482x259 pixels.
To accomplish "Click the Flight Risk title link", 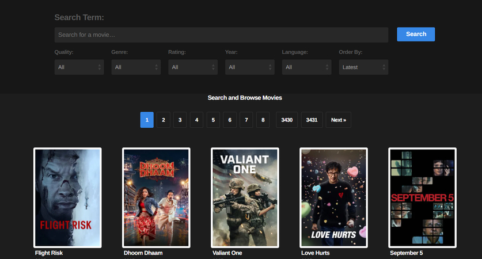I will pos(49,253).
